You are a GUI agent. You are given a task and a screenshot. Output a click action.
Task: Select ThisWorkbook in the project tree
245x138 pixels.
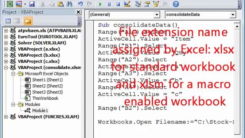click(x=45, y=98)
